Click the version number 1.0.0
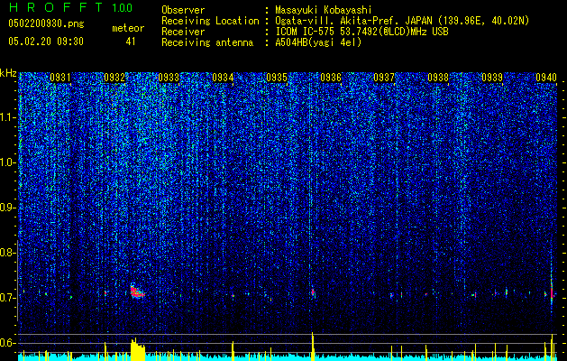Screen dimensions: 567x361 122,8
